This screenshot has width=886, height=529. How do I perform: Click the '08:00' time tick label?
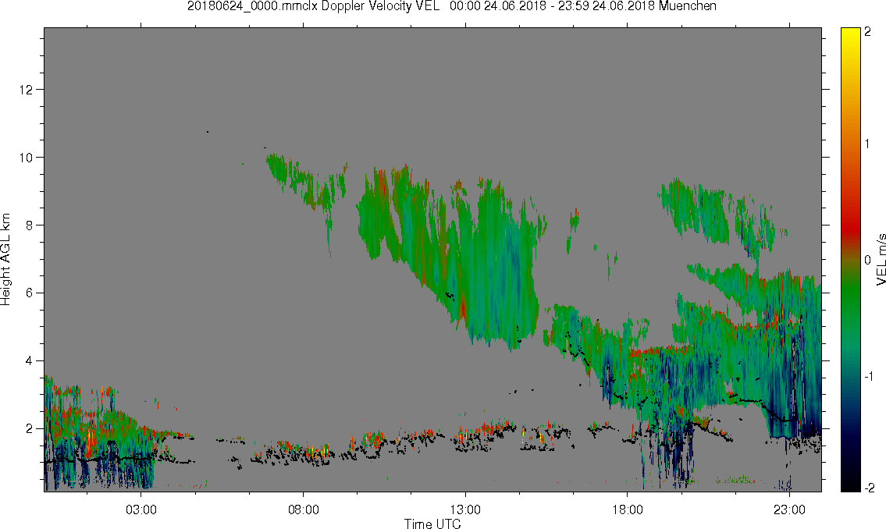click(303, 509)
